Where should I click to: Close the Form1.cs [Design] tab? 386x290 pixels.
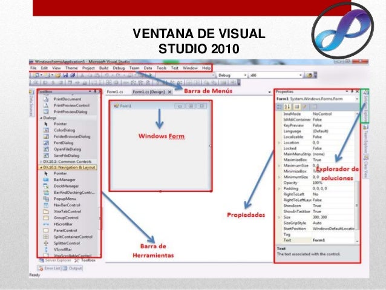click(169, 92)
